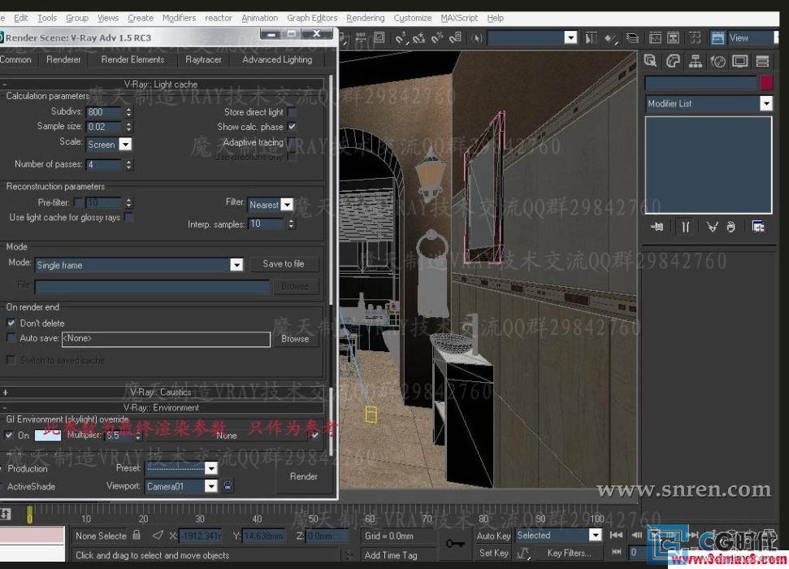
Task: Collapse the V-Ray Environment rollout
Action: point(162,407)
